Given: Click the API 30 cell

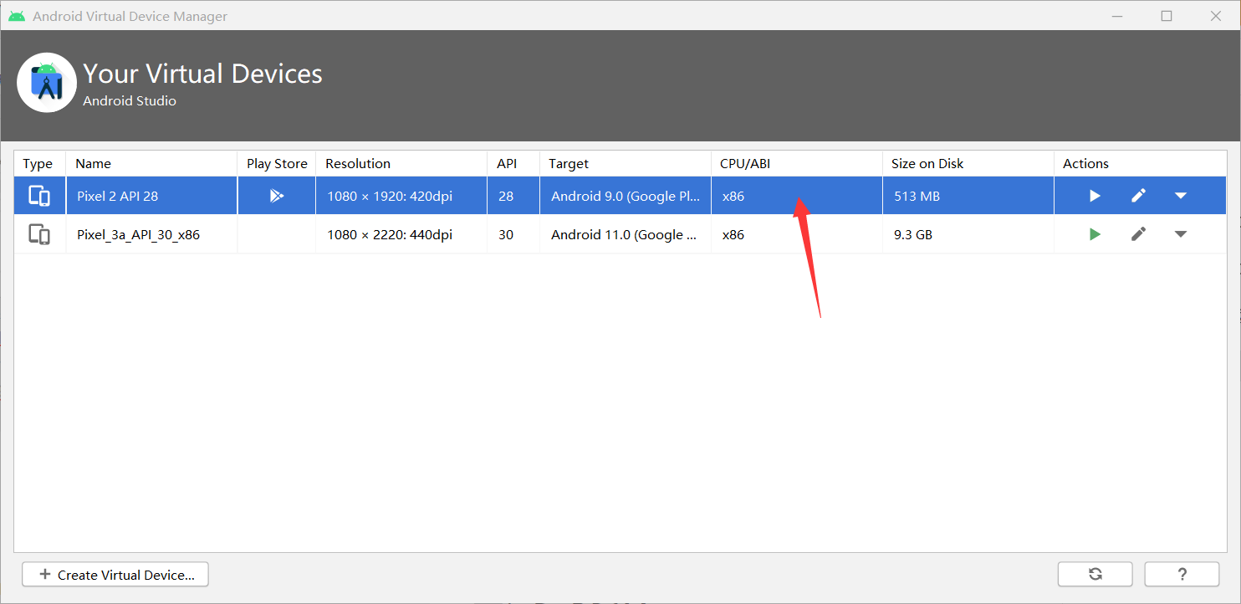Looking at the screenshot, I should [x=513, y=234].
